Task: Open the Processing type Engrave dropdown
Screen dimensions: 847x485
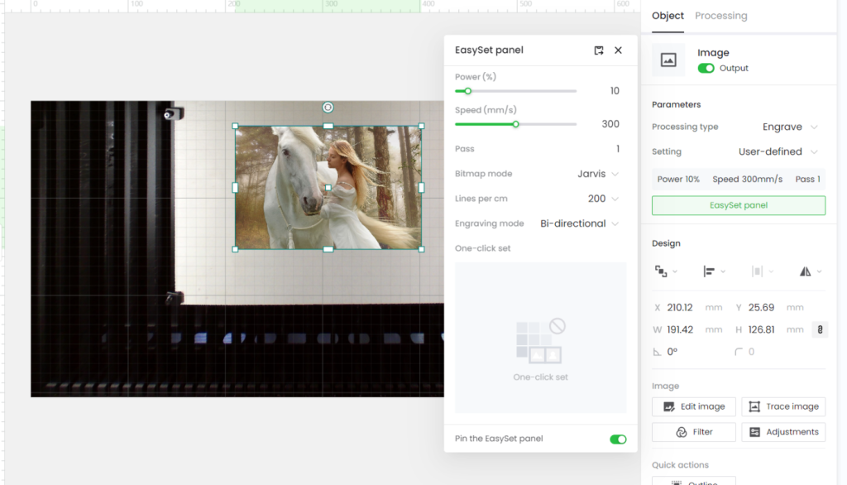Action: coord(790,127)
